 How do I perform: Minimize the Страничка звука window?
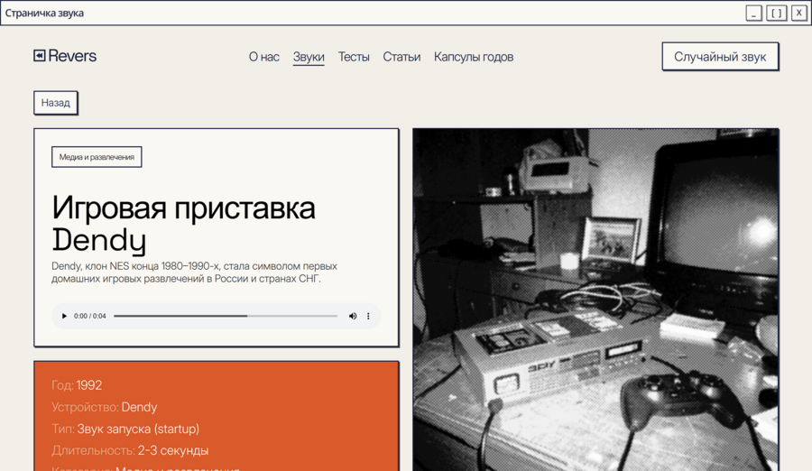[753, 13]
